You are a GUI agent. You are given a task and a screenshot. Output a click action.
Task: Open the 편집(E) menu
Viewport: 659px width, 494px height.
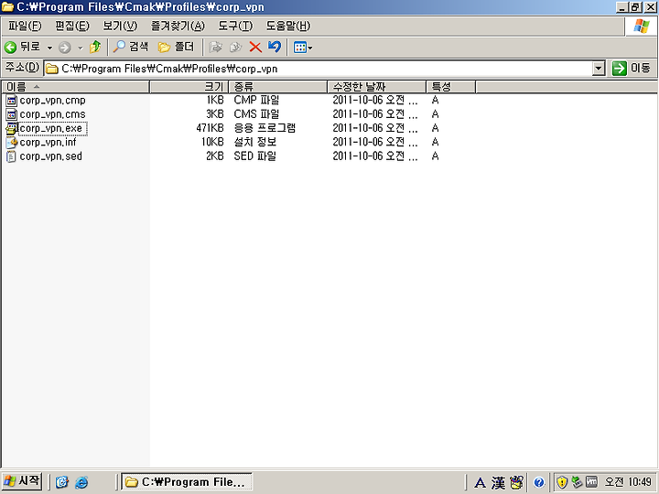click(x=72, y=26)
